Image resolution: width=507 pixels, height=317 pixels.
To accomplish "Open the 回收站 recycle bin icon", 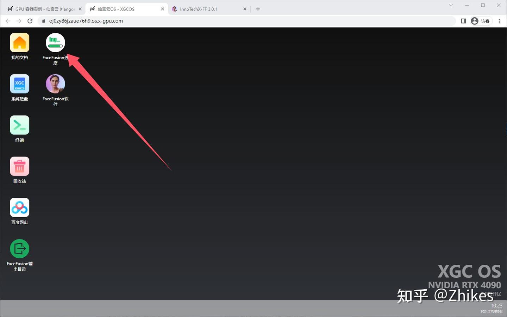I will [20, 166].
